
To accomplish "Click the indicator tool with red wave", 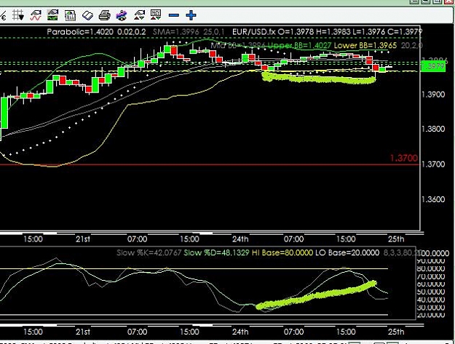I will point(36,15).
